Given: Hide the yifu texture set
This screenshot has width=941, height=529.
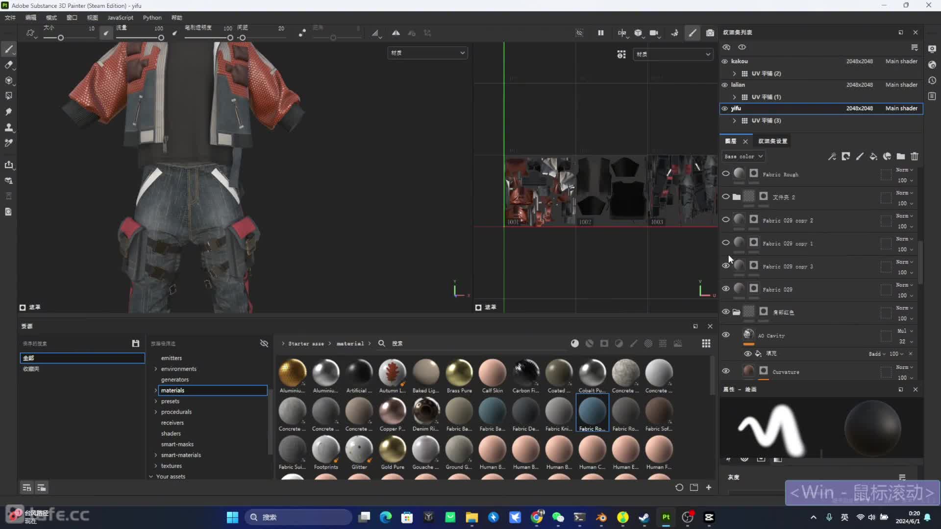Looking at the screenshot, I should (725, 108).
